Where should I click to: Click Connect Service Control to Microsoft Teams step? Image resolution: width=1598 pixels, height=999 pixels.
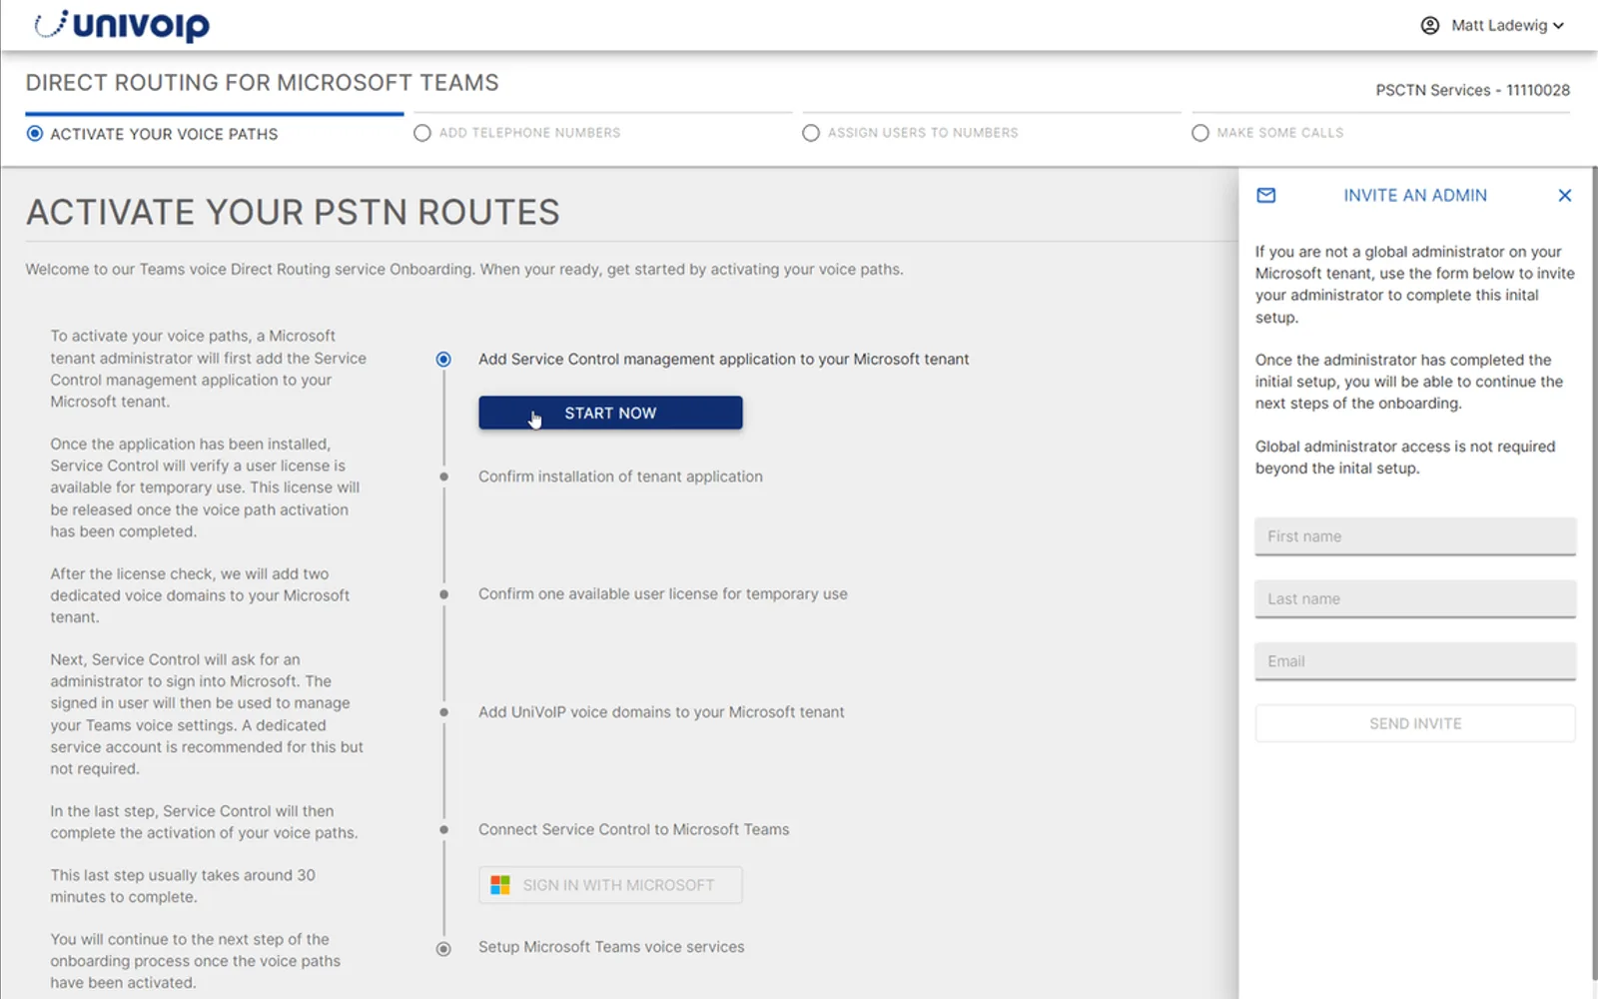pyautogui.click(x=634, y=830)
